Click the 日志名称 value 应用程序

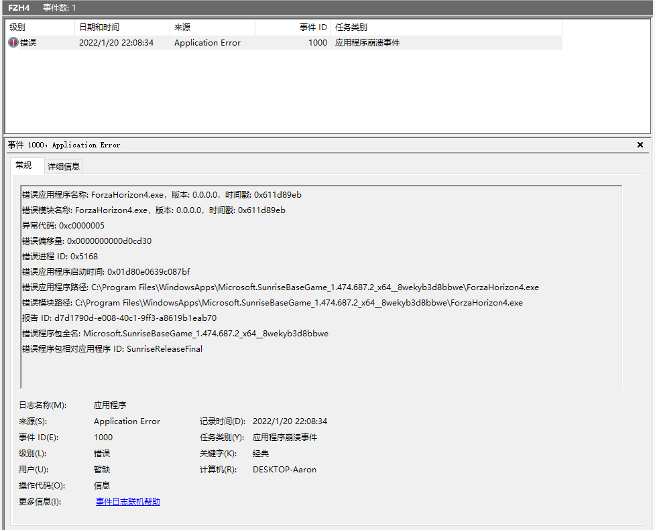pos(110,405)
